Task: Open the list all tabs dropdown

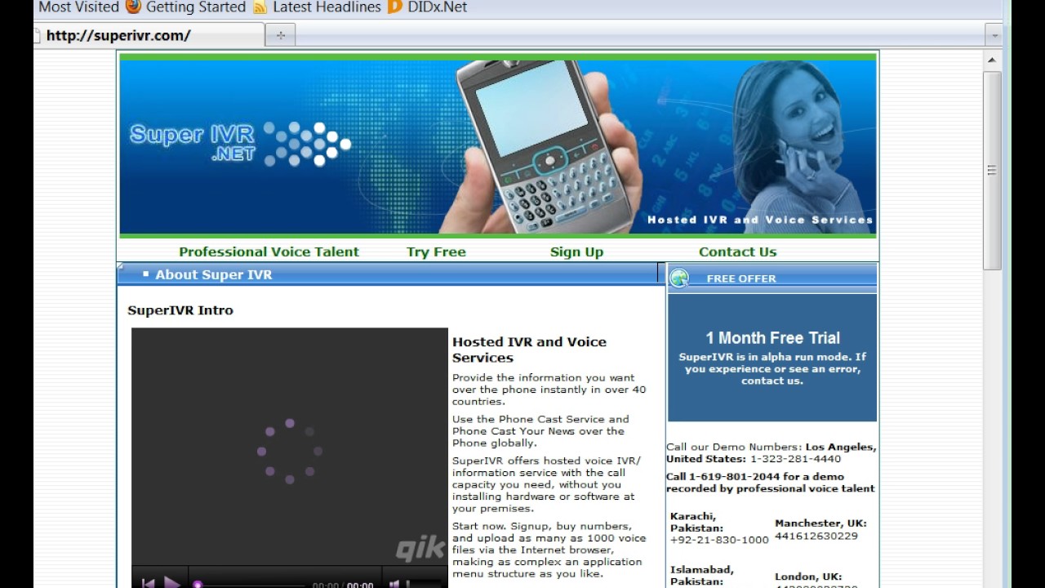Action: 994,35
